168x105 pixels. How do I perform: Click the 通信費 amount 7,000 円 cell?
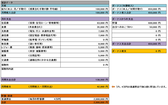coord(85,35)
